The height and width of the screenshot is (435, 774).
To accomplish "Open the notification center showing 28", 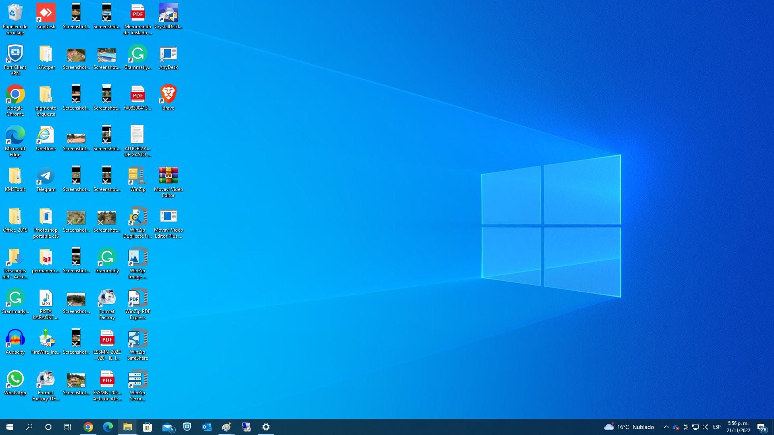I will [x=761, y=427].
